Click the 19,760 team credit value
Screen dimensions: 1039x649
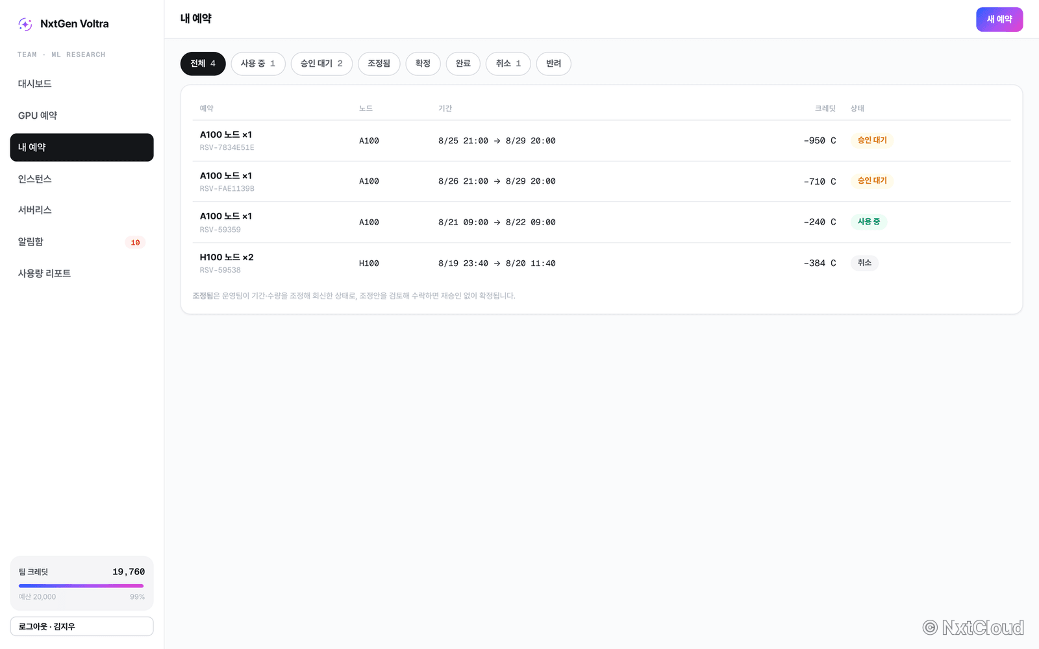point(129,572)
